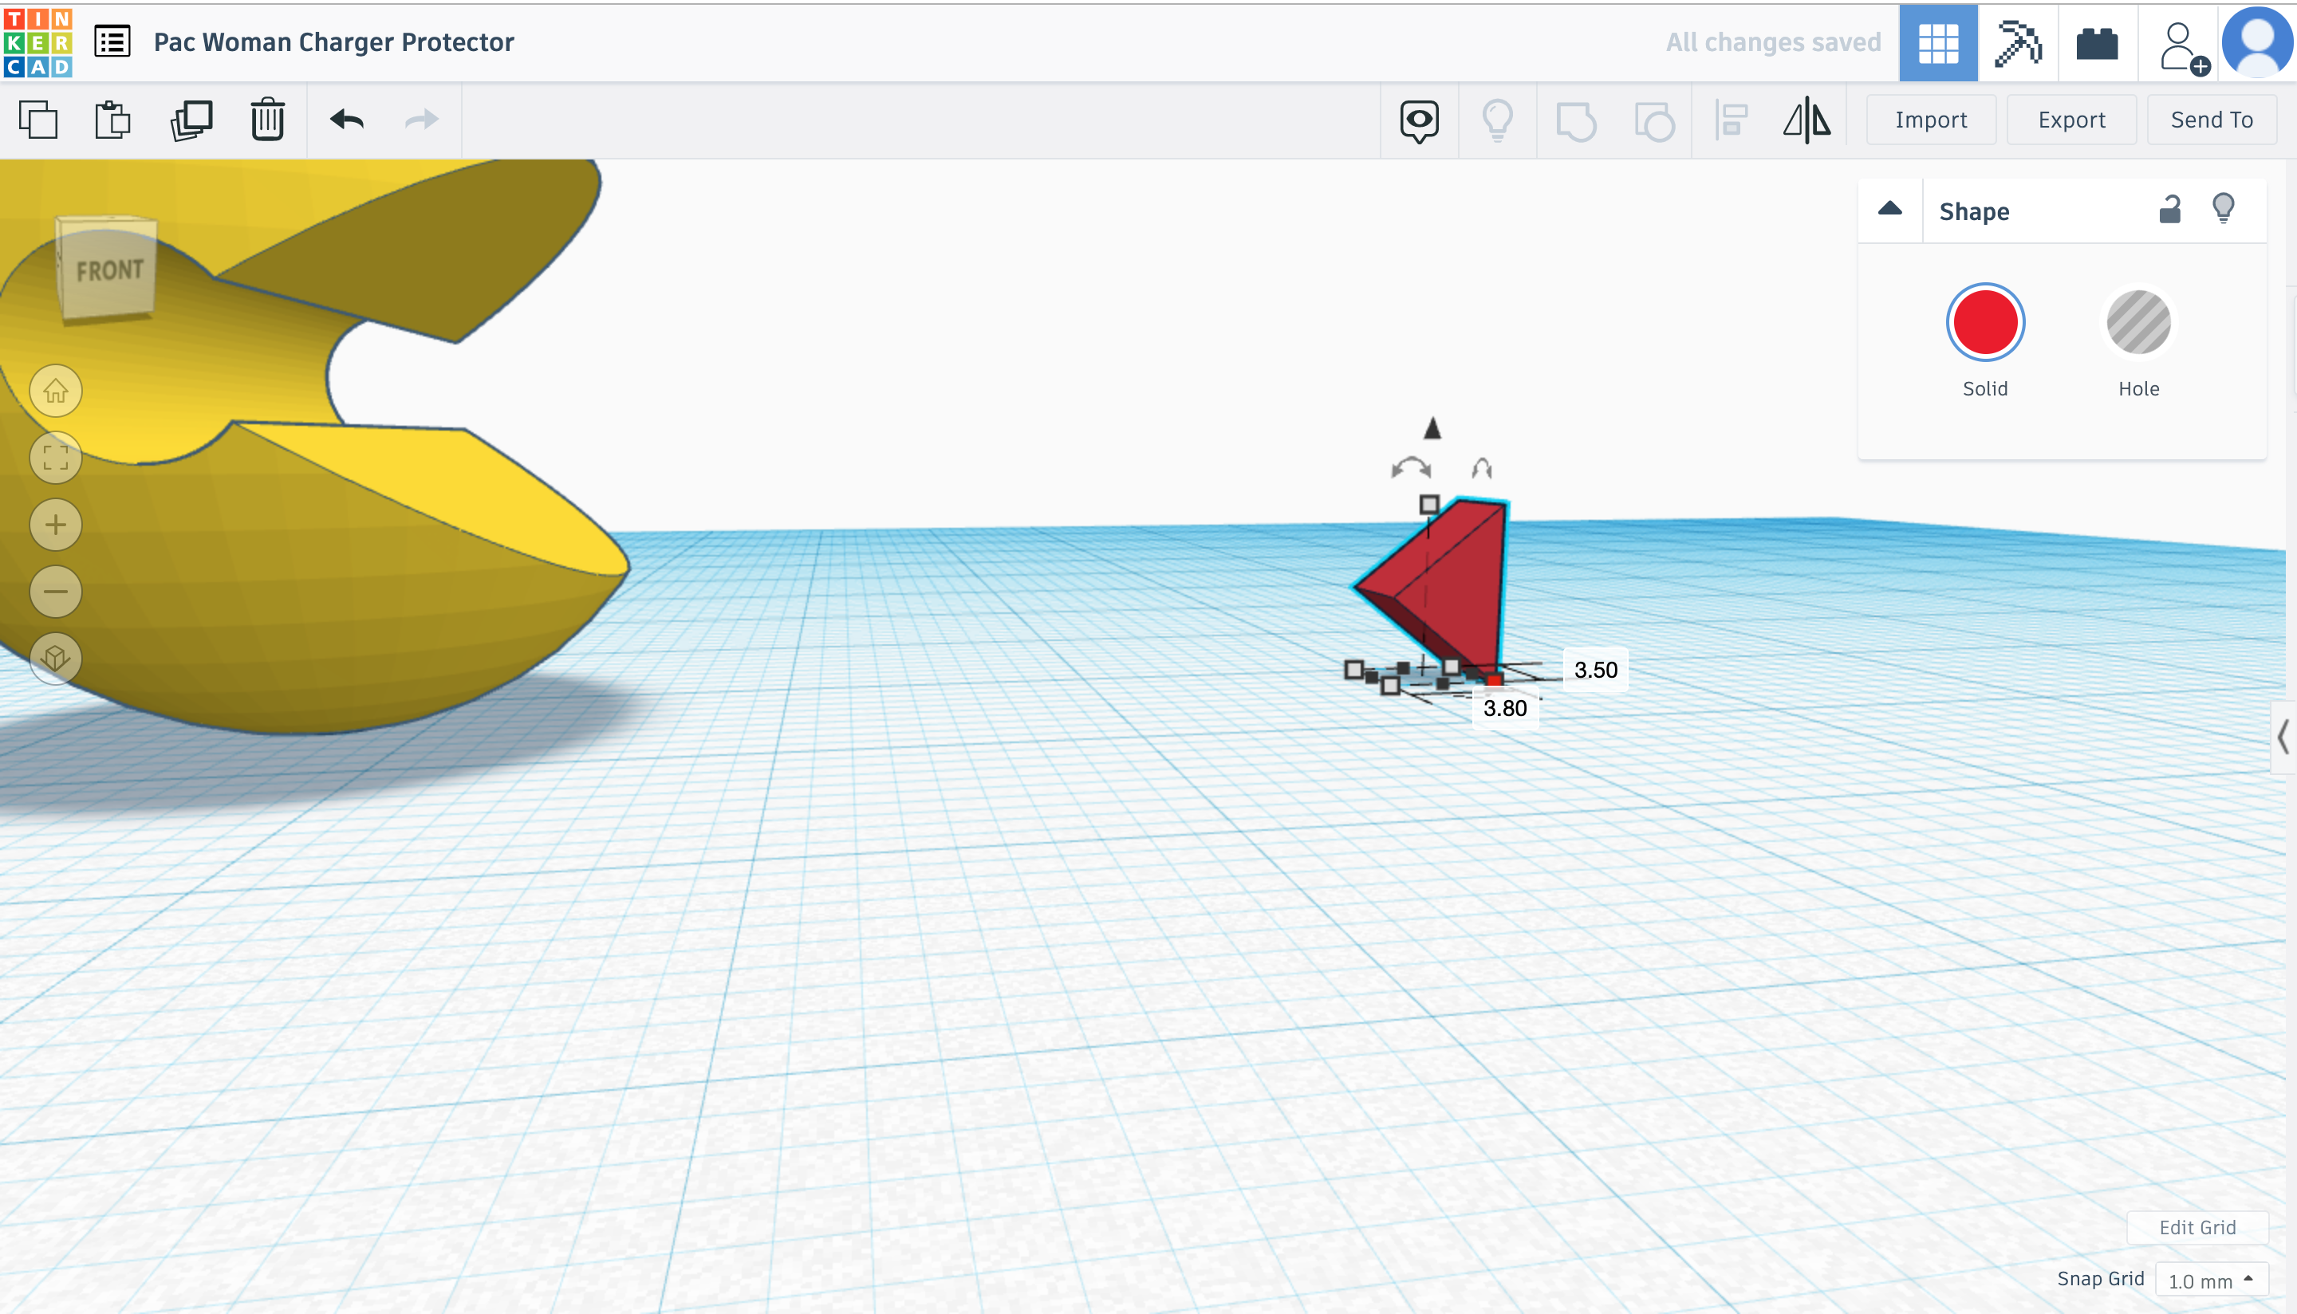Toggle the shape lock icon
The width and height of the screenshot is (2297, 1314).
click(2169, 210)
